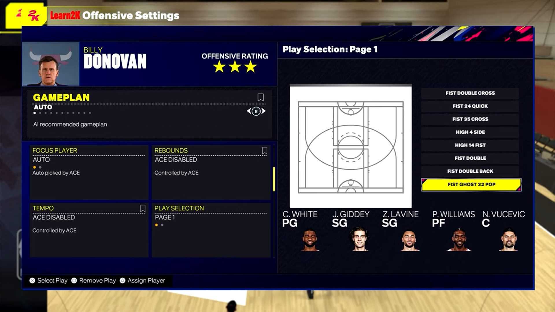Select HIGH 4 SIDE play

click(470, 132)
